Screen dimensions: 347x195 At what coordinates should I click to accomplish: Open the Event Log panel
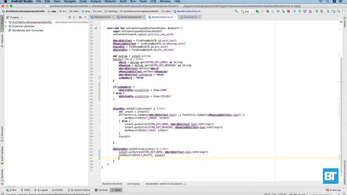point(333,190)
